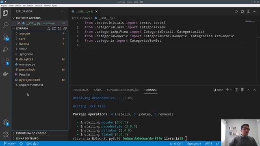Change indentation via Espaços: 4
The width and height of the screenshot is (260, 146).
(194, 144)
